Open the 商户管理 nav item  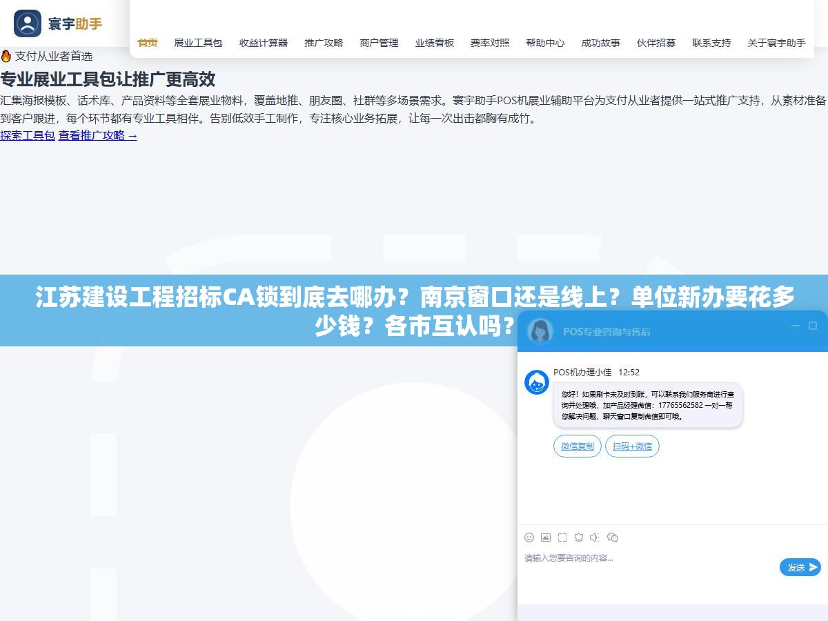pos(379,43)
